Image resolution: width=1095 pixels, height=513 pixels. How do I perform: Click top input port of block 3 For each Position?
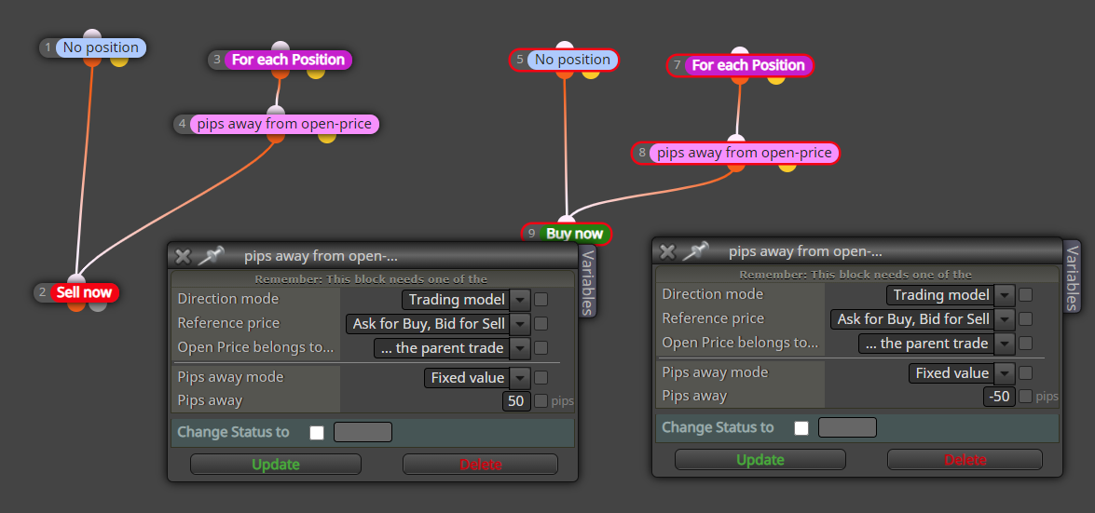(280, 47)
